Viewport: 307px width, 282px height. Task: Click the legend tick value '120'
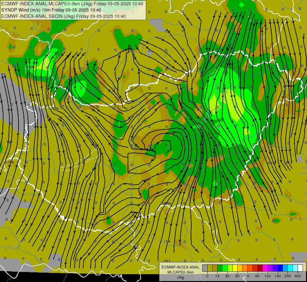click(267, 276)
